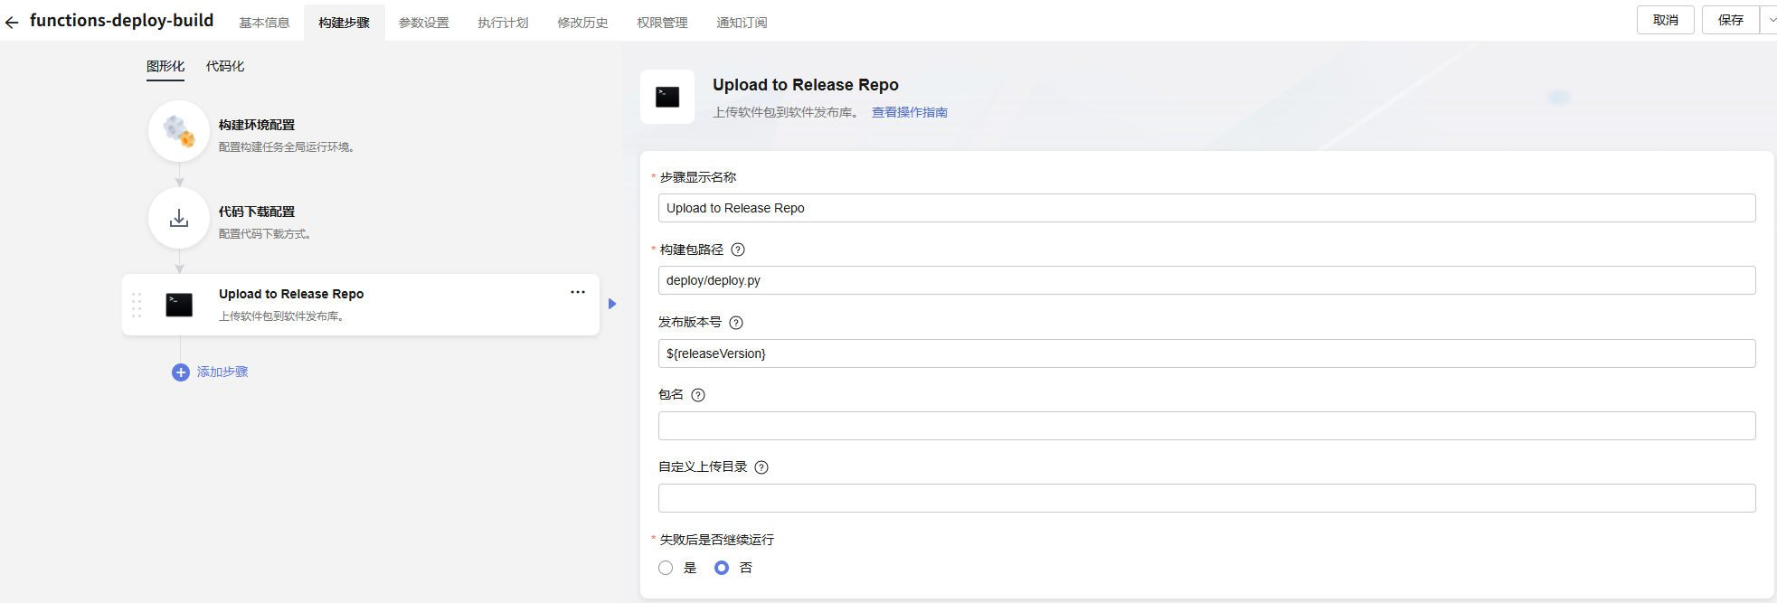Open the 查看操作指南 link
This screenshot has width=1777, height=603.
click(909, 112)
